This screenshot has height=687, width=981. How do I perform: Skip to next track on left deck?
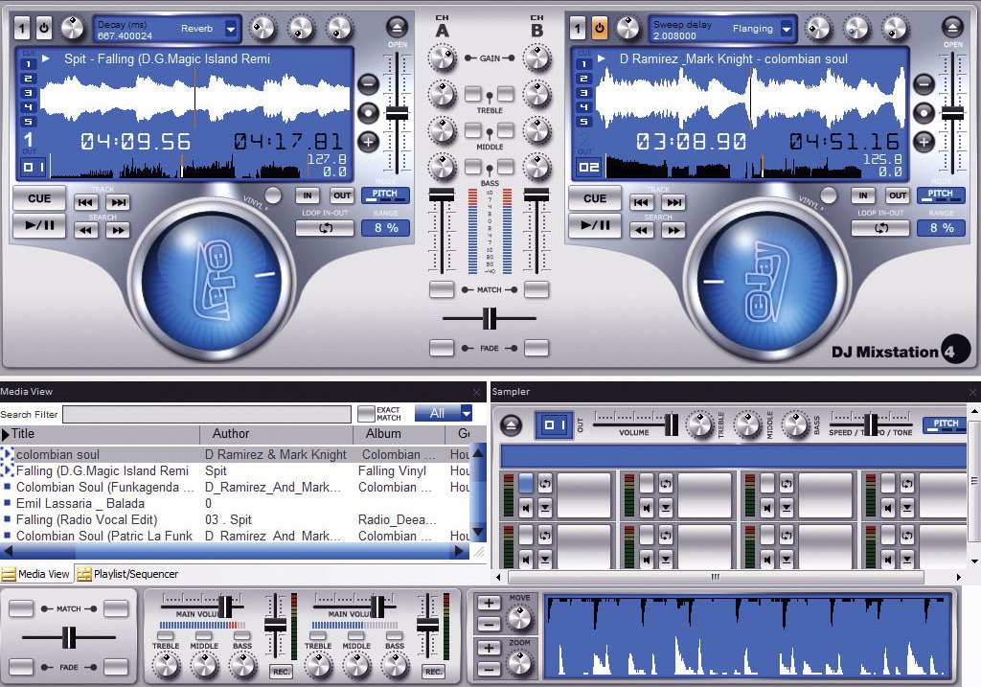pyautogui.click(x=117, y=201)
